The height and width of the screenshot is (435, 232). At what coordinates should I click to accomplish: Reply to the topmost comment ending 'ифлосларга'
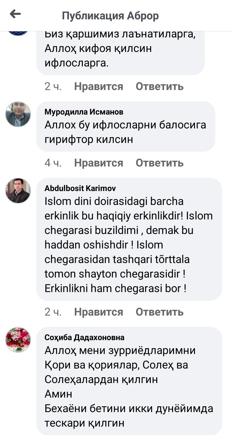click(159, 86)
